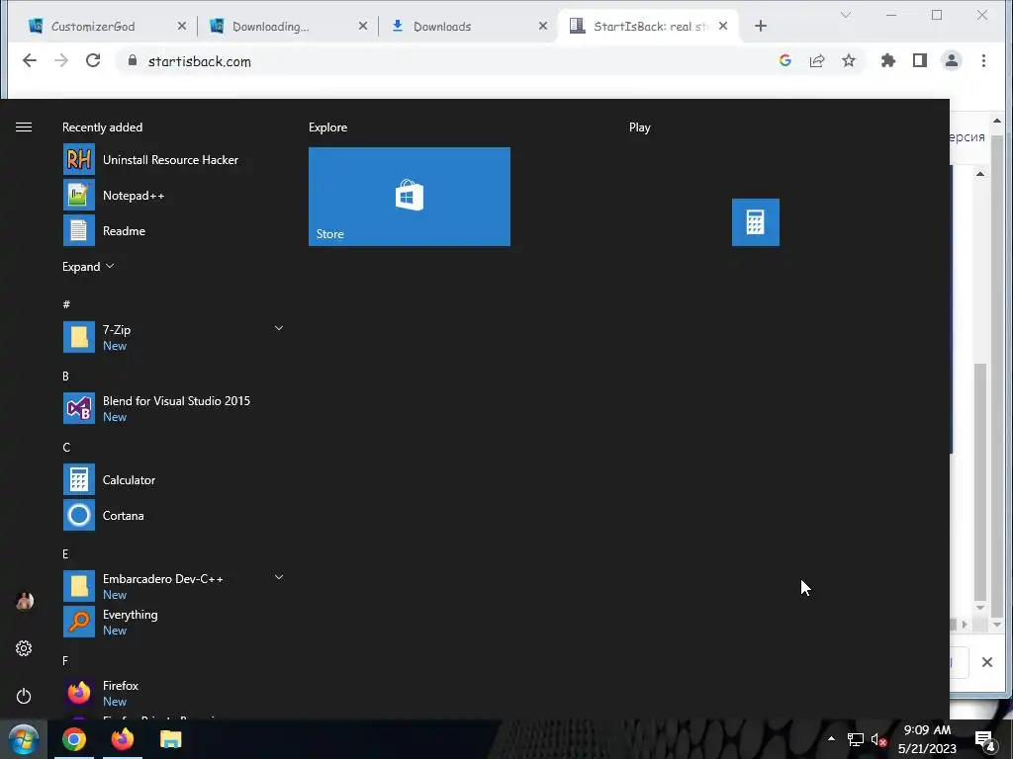Dismiss the bar with bottom-right X
1013x759 pixels.
tap(986, 661)
